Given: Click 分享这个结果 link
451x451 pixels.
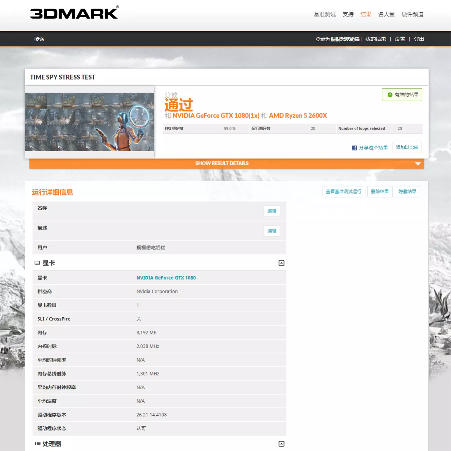Looking at the screenshot, I should coord(374,148).
